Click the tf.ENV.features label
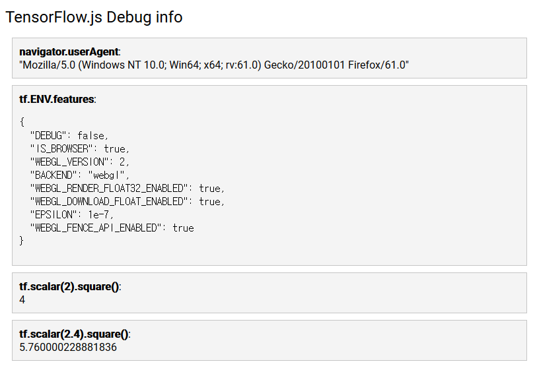Viewport: 535px width, 372px height. (x=57, y=99)
